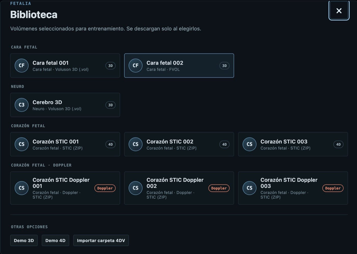Launch the Demo 4D option
The height and width of the screenshot is (254, 357).
(x=55, y=241)
